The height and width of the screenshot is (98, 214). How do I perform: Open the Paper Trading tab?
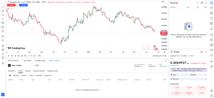pyautogui.click(x=54, y=61)
